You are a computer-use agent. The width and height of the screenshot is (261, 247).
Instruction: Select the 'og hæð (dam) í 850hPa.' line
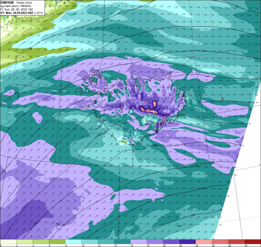pos(16,6)
